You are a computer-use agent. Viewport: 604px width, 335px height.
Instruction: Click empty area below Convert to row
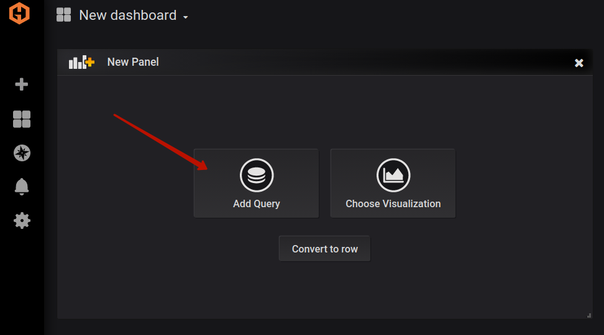(x=325, y=290)
